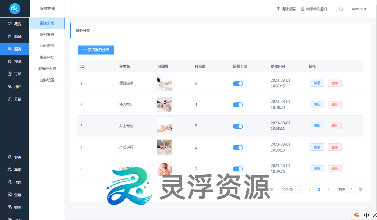Open 分销 distribution section
This screenshot has width=377, height=220.
[x=15, y=99]
